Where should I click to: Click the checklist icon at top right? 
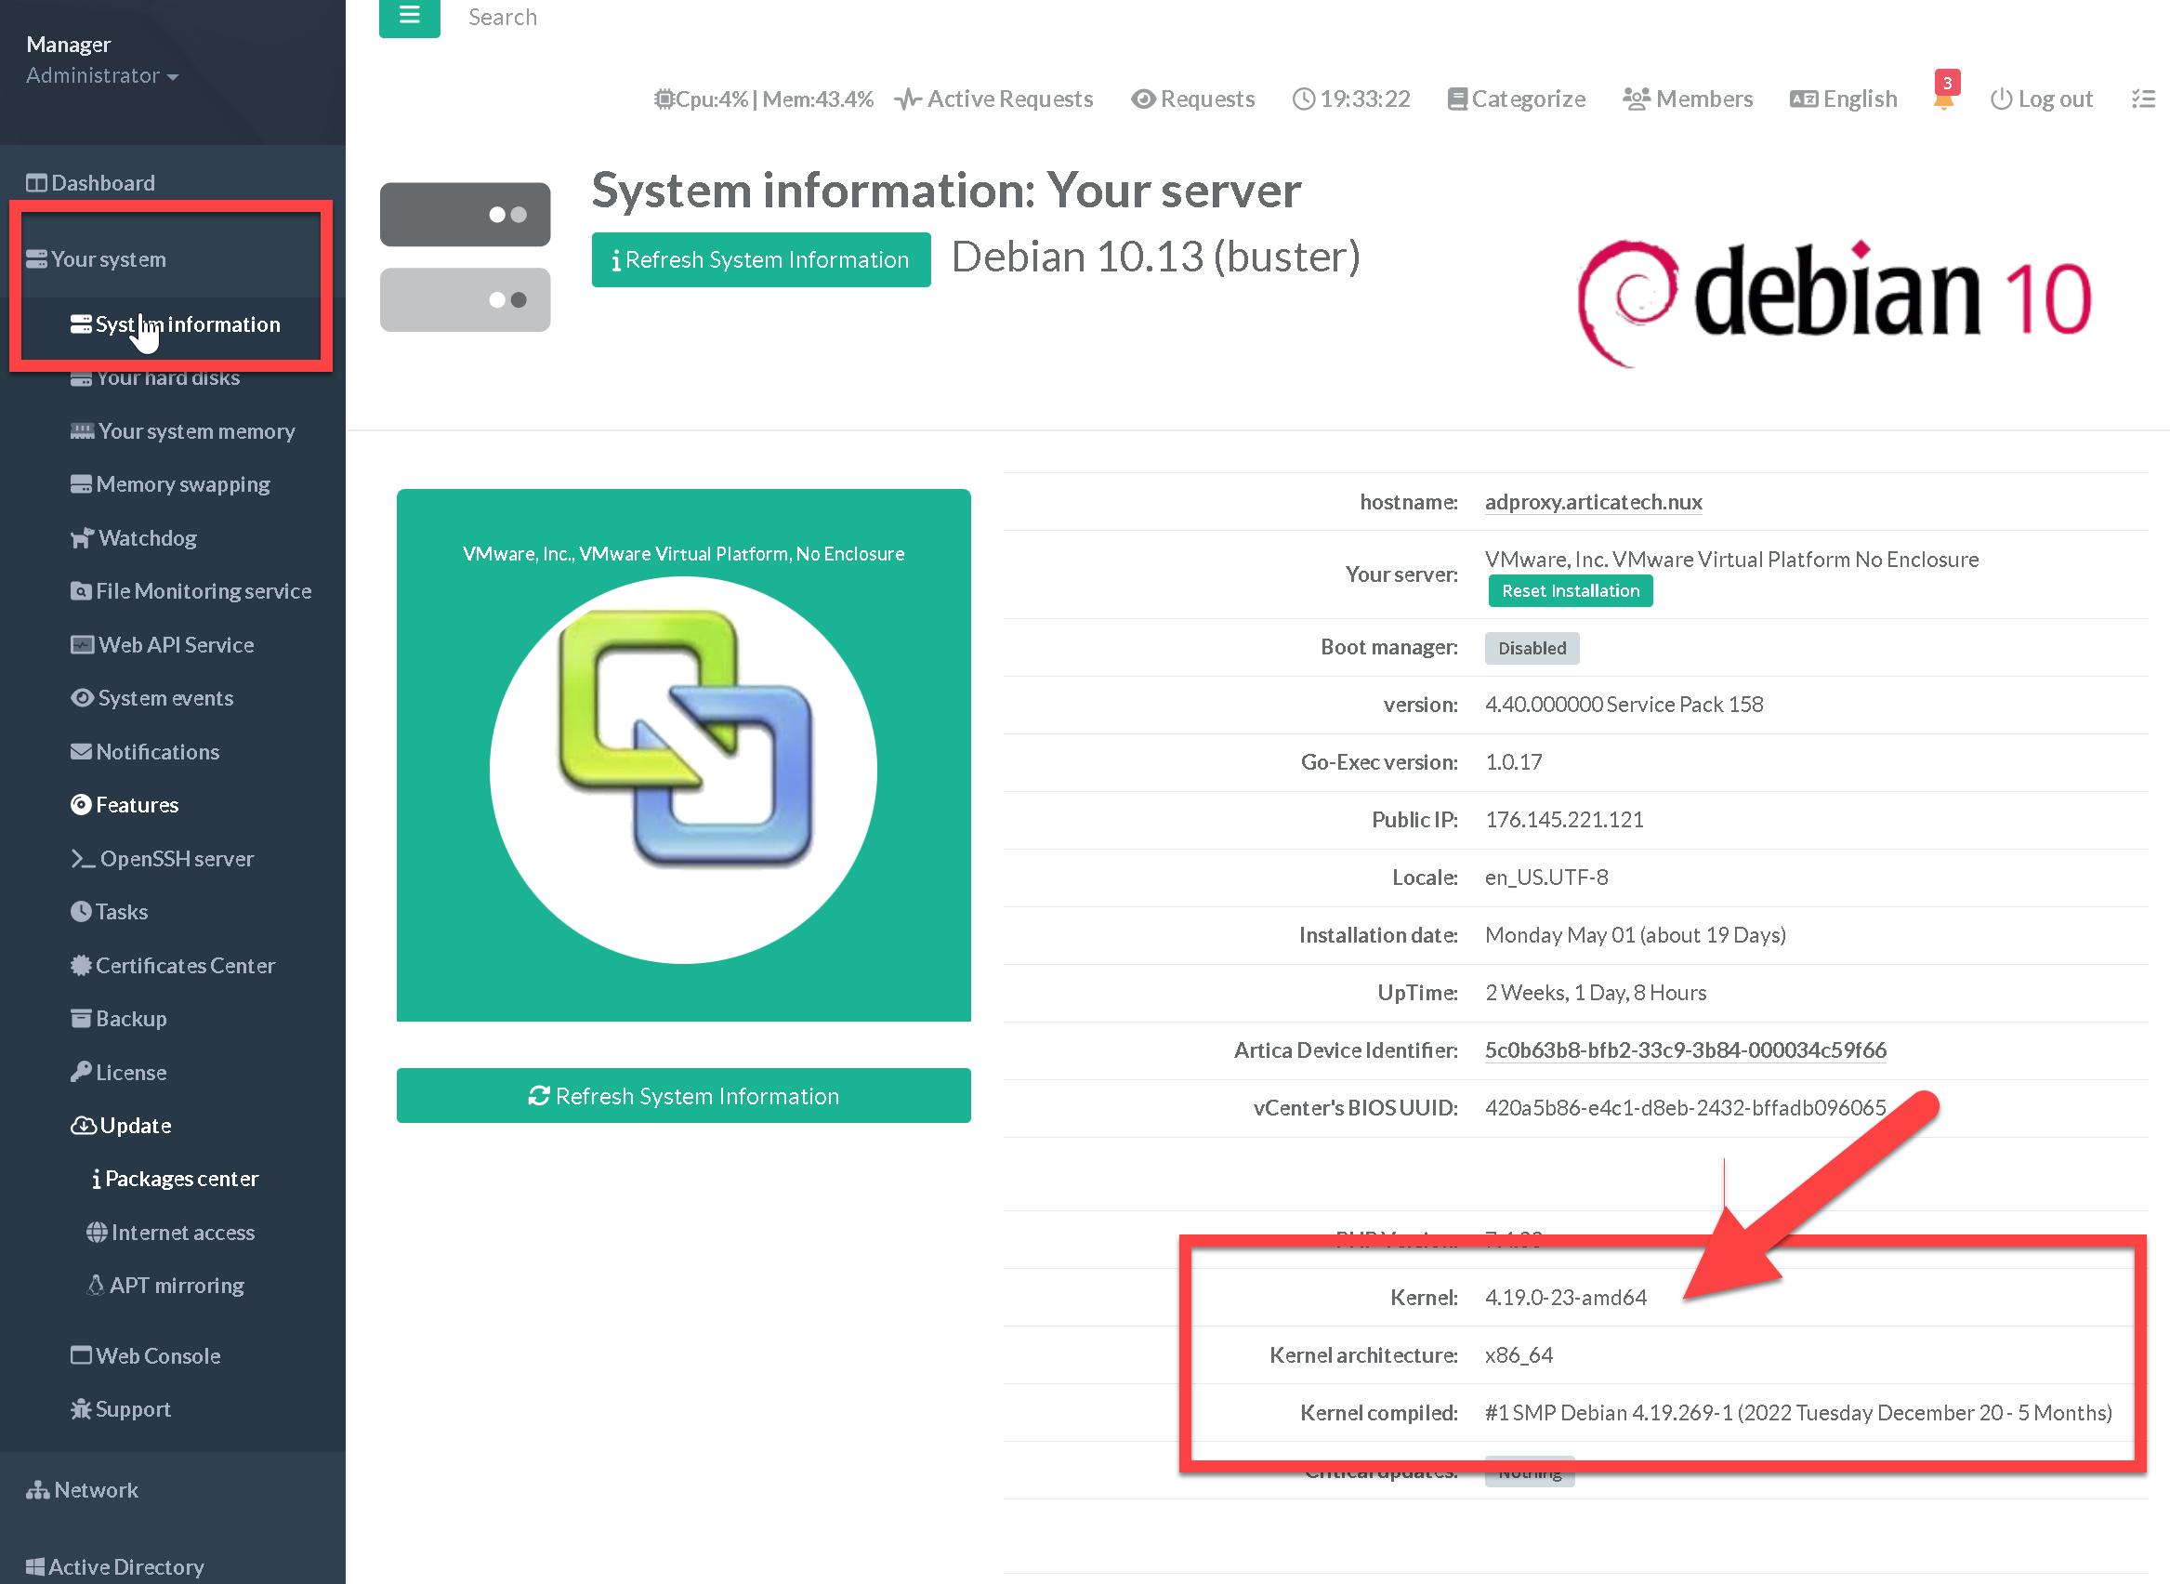click(x=2143, y=99)
